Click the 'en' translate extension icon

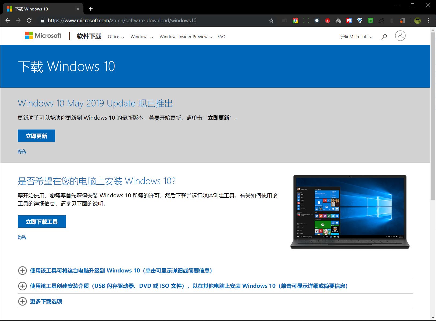(x=381, y=21)
